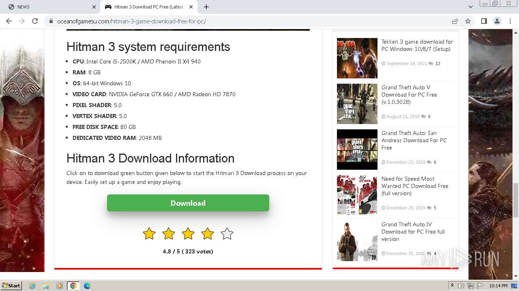The width and height of the screenshot is (519, 291).
Task: Open the GTA San Andreas thumbnail
Action: (x=357, y=150)
